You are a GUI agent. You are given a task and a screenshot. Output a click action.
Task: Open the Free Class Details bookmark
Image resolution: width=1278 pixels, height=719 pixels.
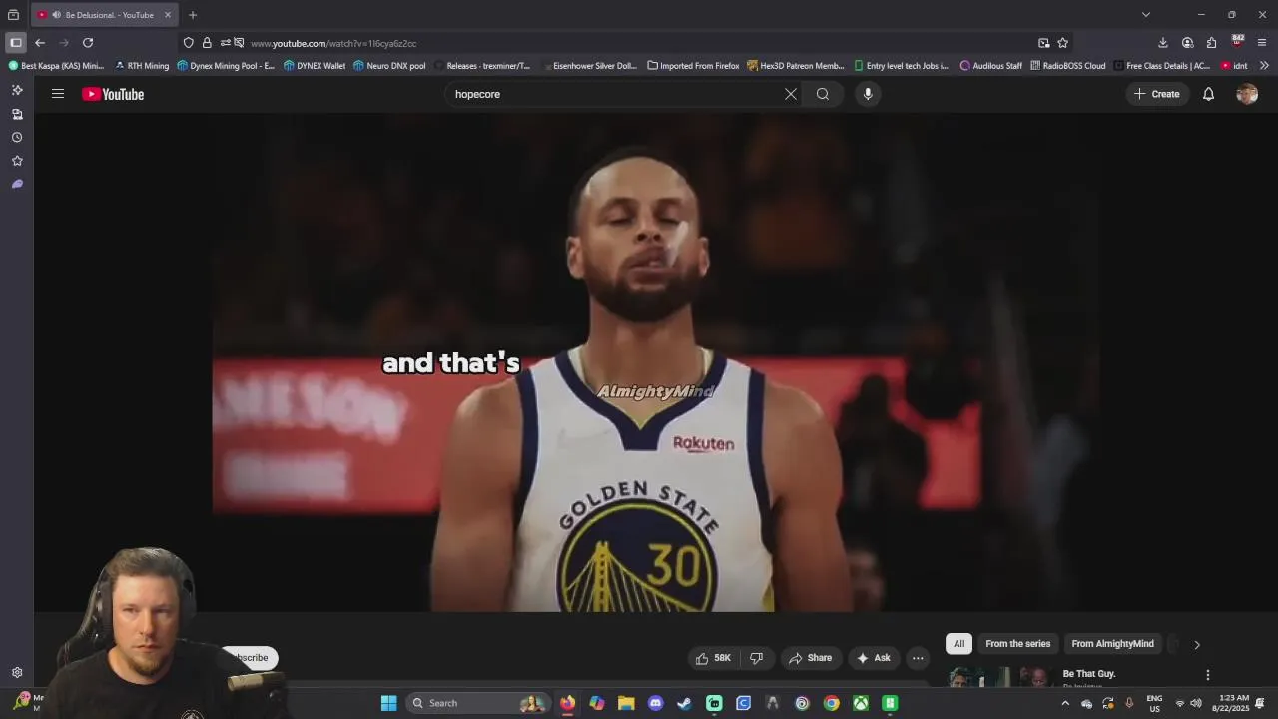1162,66
